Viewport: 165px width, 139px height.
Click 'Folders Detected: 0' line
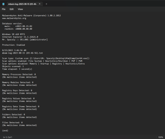pyautogui.click(x=14, y=115)
